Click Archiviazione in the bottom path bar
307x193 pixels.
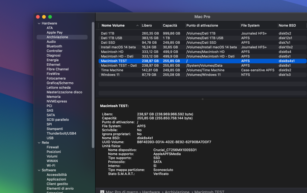(177, 192)
